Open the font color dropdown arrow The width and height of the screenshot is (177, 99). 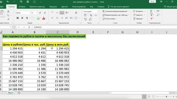pos(46,18)
